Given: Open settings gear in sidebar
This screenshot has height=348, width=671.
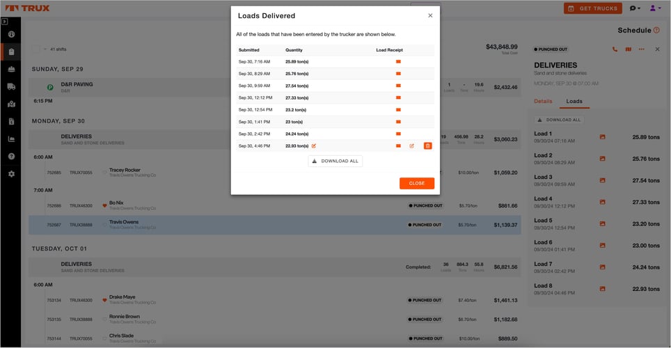Looking at the screenshot, I should (12, 174).
